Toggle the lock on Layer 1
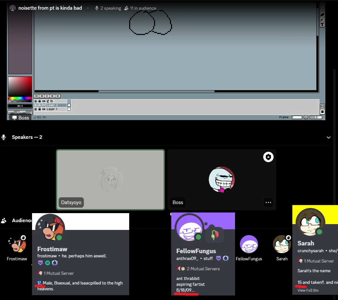The image size is (338, 300). [x=40, y=109]
